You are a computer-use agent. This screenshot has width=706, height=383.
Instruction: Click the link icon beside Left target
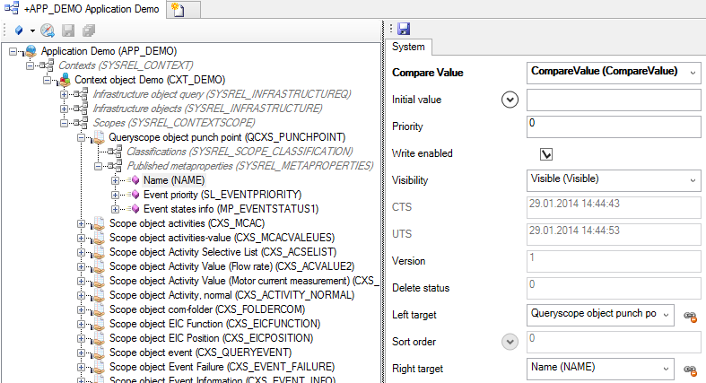click(x=691, y=316)
